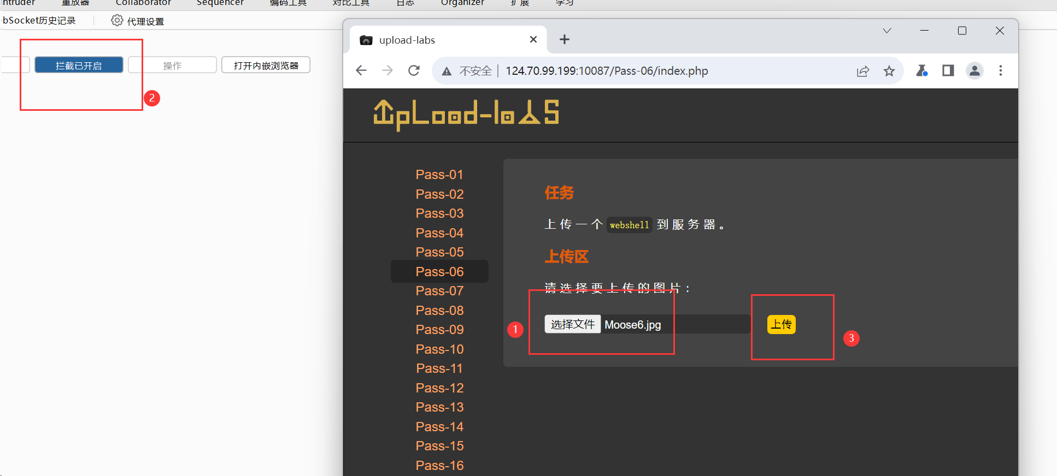Switch to the upload-labs tab
Viewport: 1057px width, 476px height.
[x=437, y=40]
